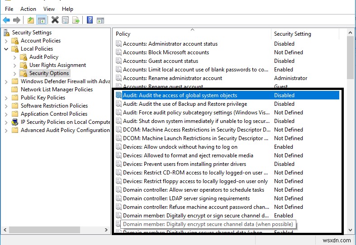This screenshot has width=356, height=245.
Task: Expand the Application Control Policies node
Action: click(6, 114)
